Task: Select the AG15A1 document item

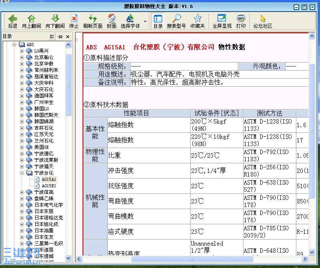Action: coord(49,179)
